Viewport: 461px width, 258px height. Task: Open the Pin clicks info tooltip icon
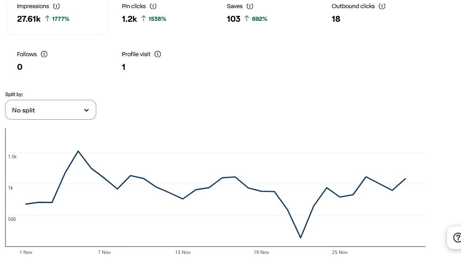[153, 6]
